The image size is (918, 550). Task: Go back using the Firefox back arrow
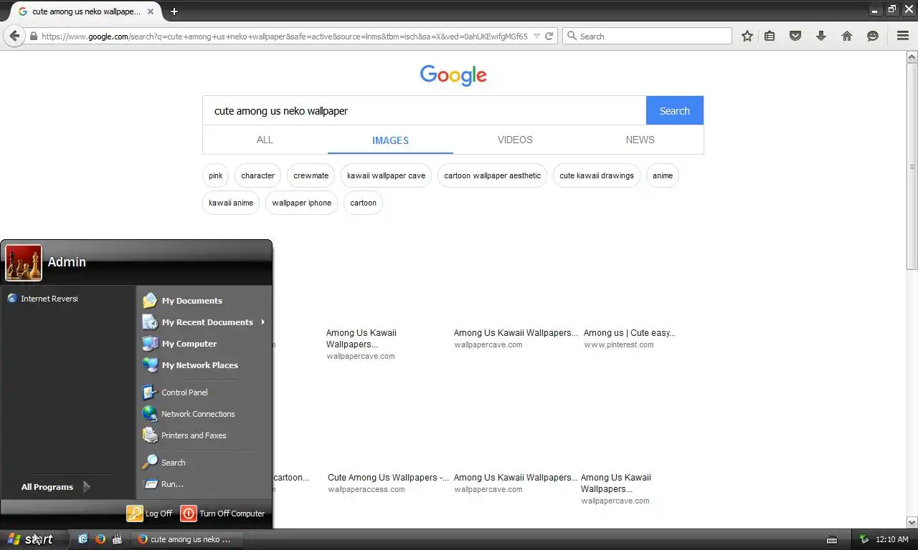pos(14,36)
